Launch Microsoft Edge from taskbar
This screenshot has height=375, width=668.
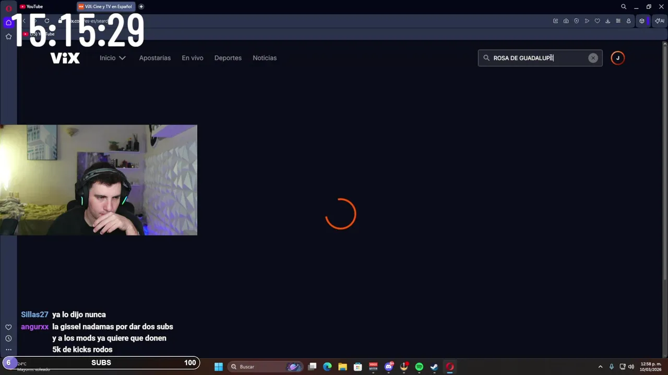327,367
